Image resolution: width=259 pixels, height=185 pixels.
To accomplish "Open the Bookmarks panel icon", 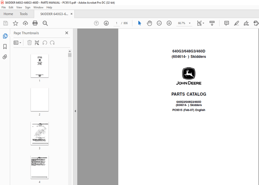I will [x=5, y=46].
